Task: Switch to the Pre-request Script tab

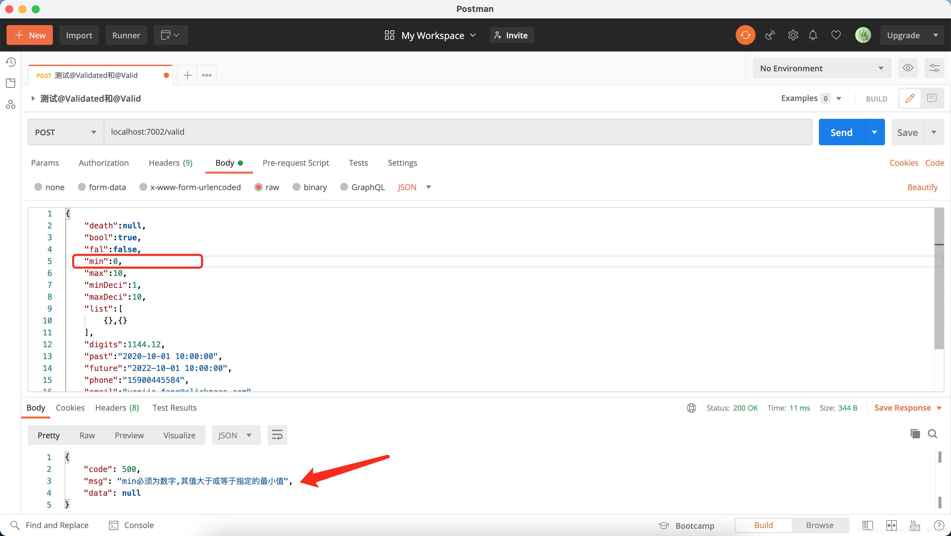Action: click(x=295, y=163)
